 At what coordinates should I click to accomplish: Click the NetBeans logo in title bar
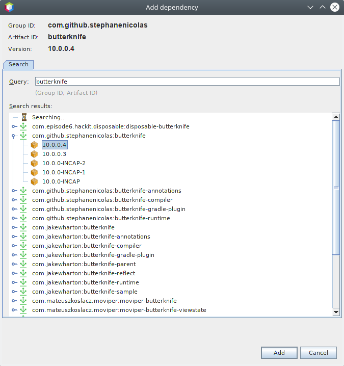tap(9, 7)
